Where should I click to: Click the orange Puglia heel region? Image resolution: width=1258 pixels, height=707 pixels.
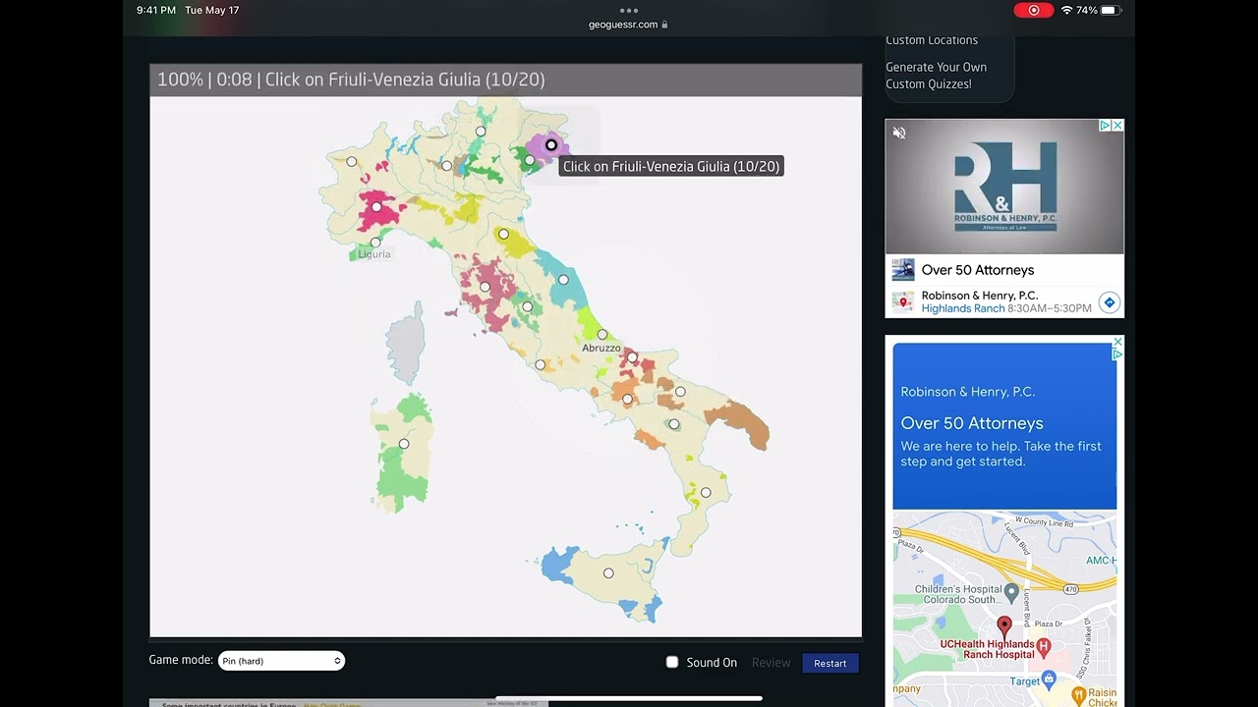tap(740, 423)
